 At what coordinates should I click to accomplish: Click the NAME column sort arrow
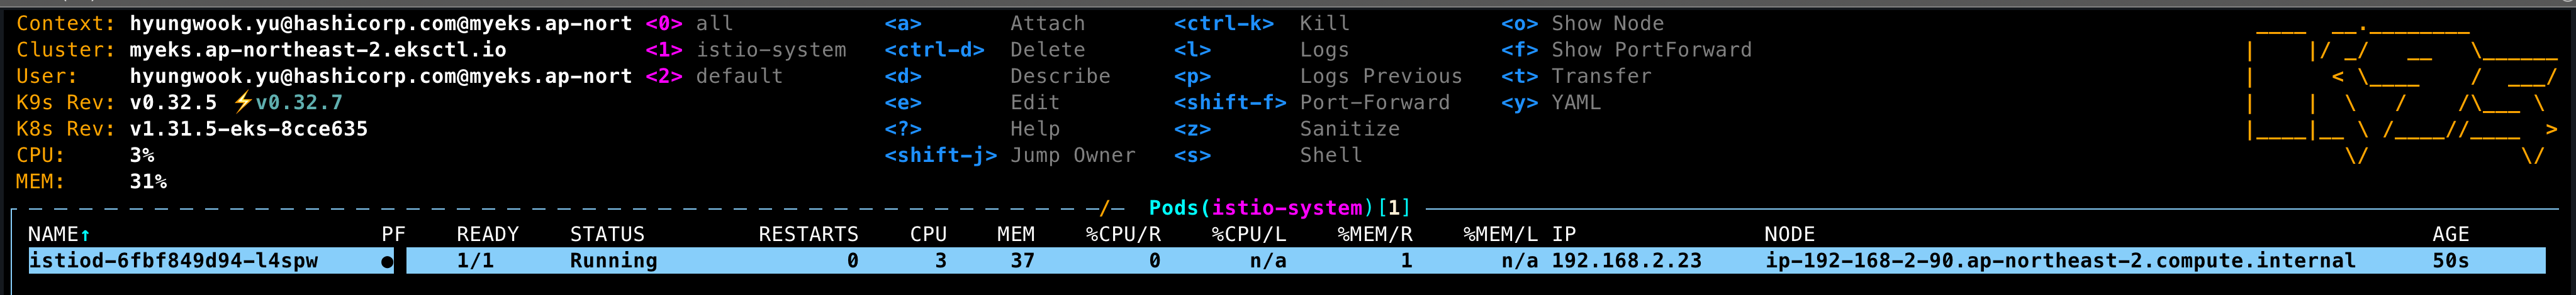coord(85,235)
